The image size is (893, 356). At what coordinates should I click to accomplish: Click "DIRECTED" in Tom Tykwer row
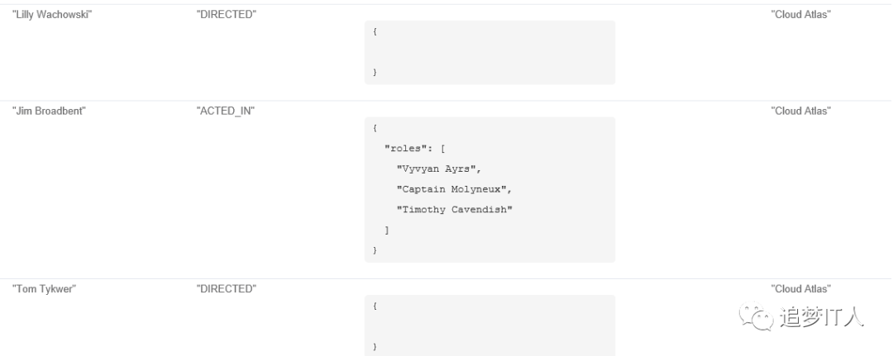[226, 289]
